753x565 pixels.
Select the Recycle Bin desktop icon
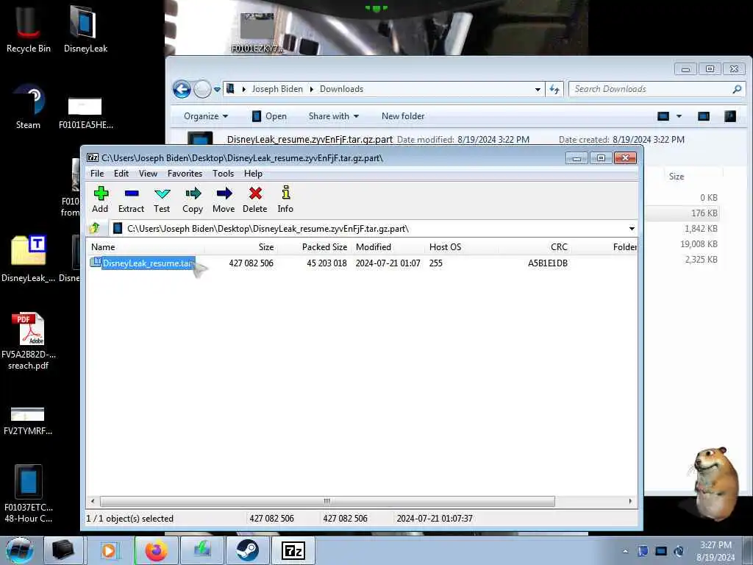tap(29, 29)
